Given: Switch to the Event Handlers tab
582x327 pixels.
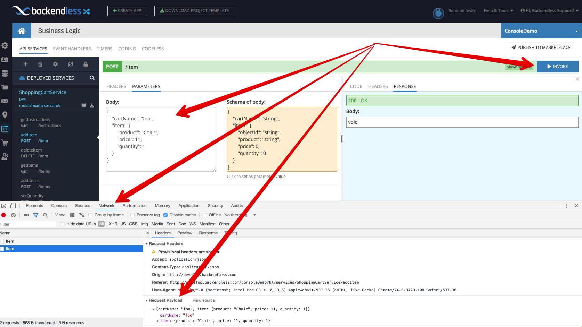Looking at the screenshot, I should coord(72,49).
